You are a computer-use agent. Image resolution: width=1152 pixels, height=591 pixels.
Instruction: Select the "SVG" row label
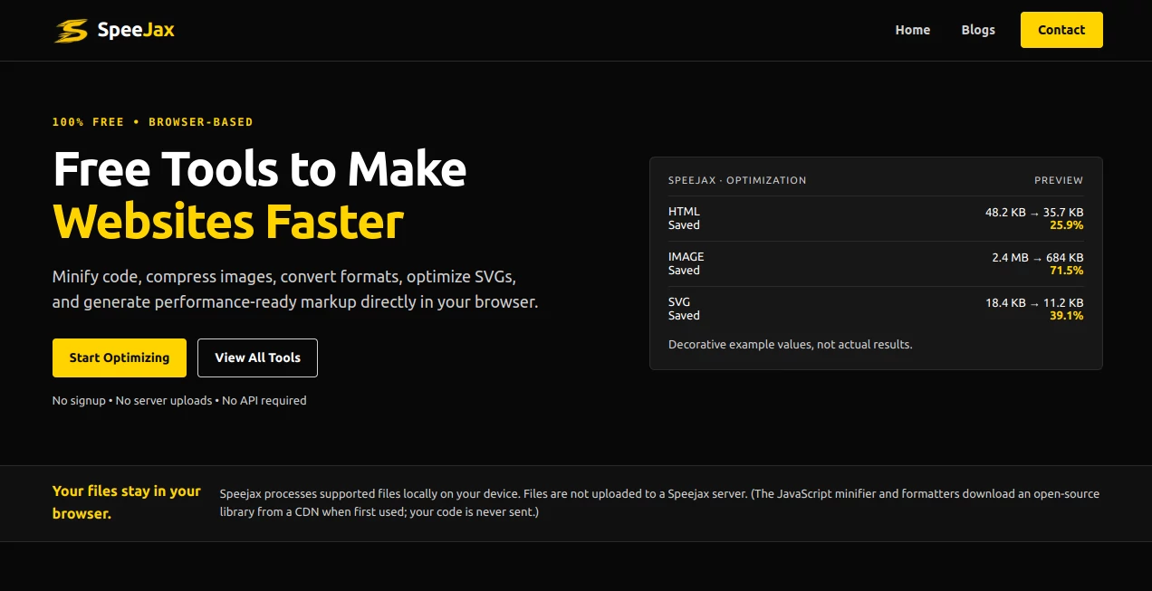679,302
